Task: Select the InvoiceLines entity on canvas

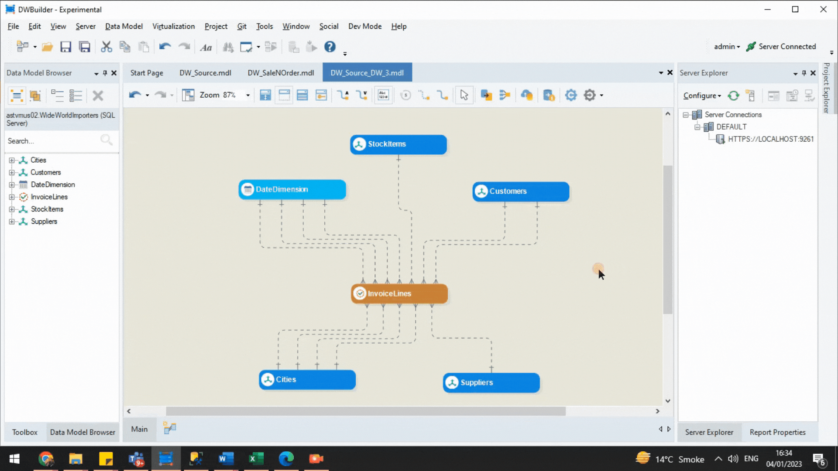Action: pyautogui.click(x=399, y=294)
